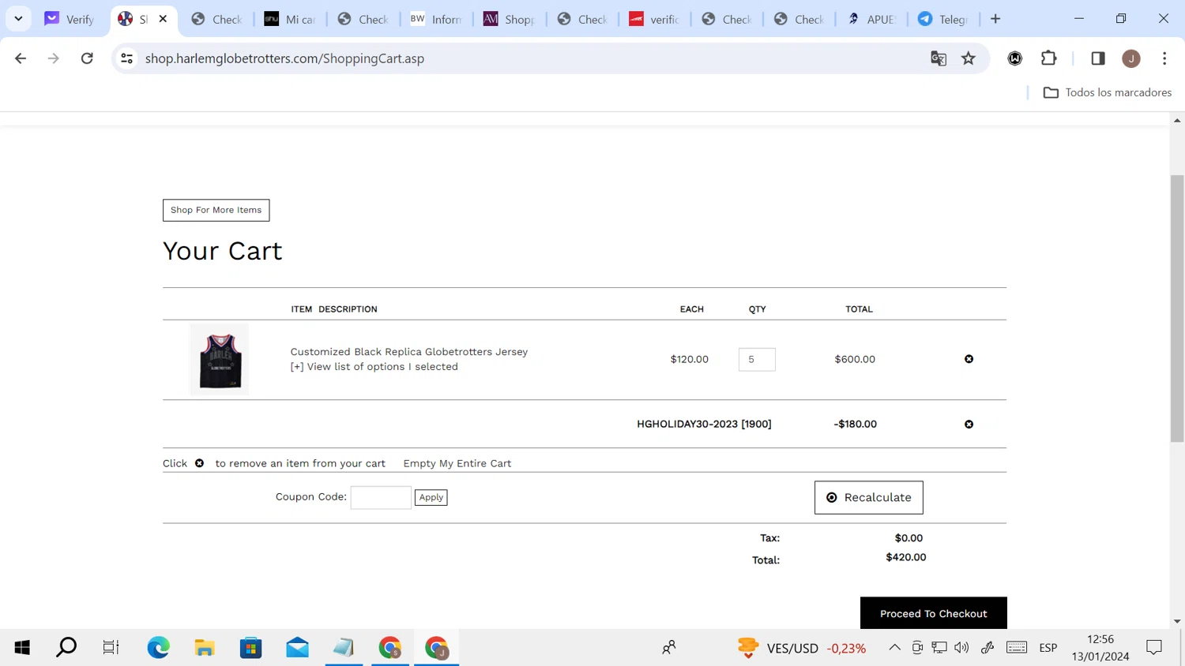The height and width of the screenshot is (666, 1185).
Task: Click the ESP language indicator
Action: (1048, 648)
